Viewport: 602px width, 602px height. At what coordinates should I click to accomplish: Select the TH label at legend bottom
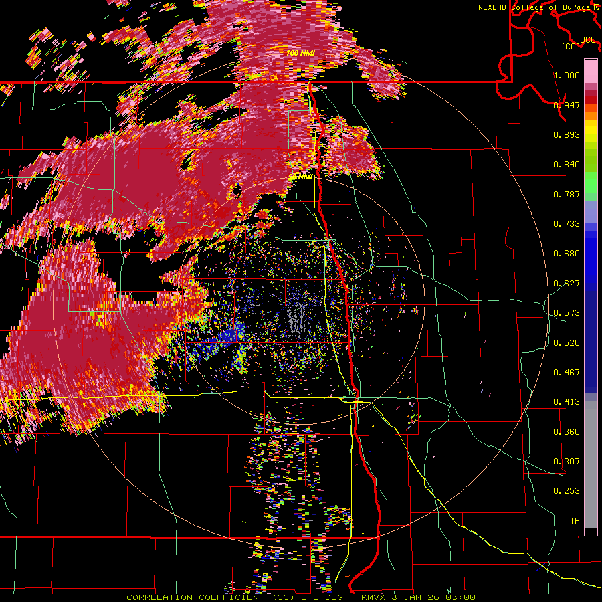tap(575, 521)
